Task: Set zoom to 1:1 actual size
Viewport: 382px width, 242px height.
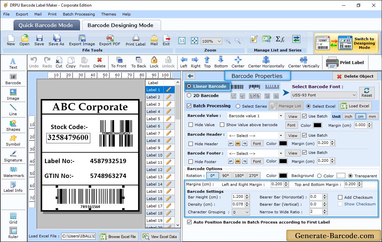Action: (182, 41)
